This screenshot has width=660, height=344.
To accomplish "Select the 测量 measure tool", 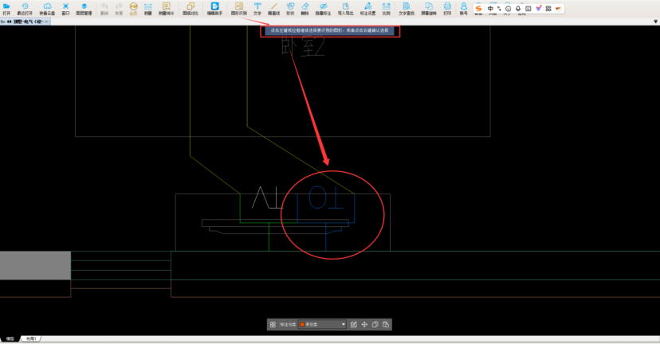I will [148, 8].
